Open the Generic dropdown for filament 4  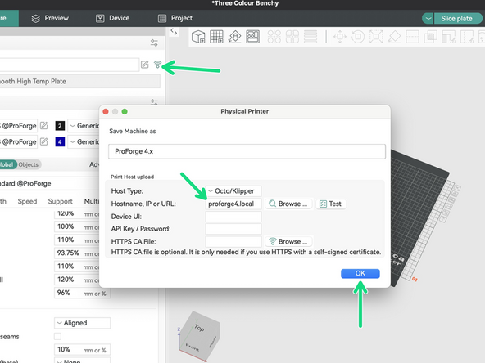coord(84,141)
